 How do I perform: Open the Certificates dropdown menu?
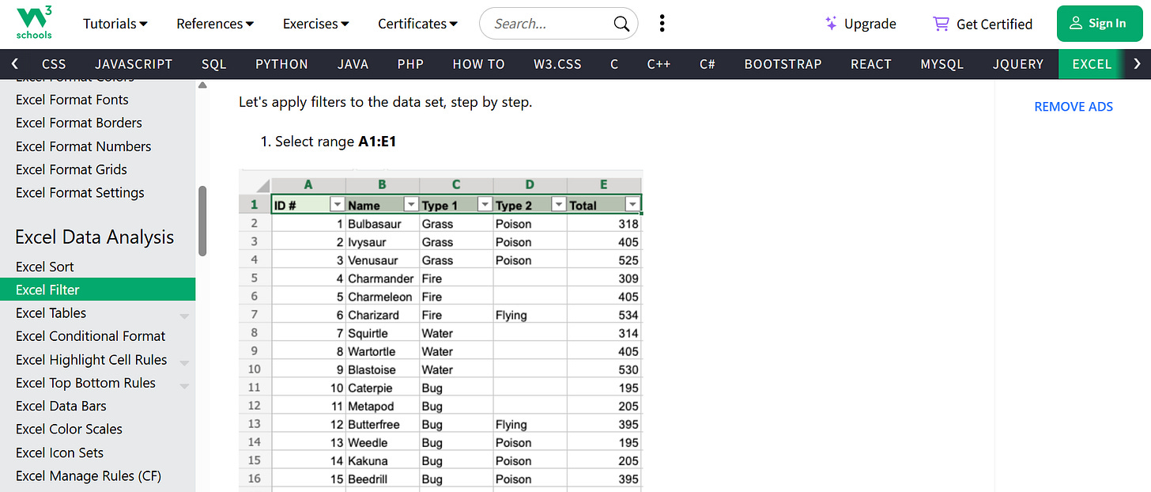418,24
